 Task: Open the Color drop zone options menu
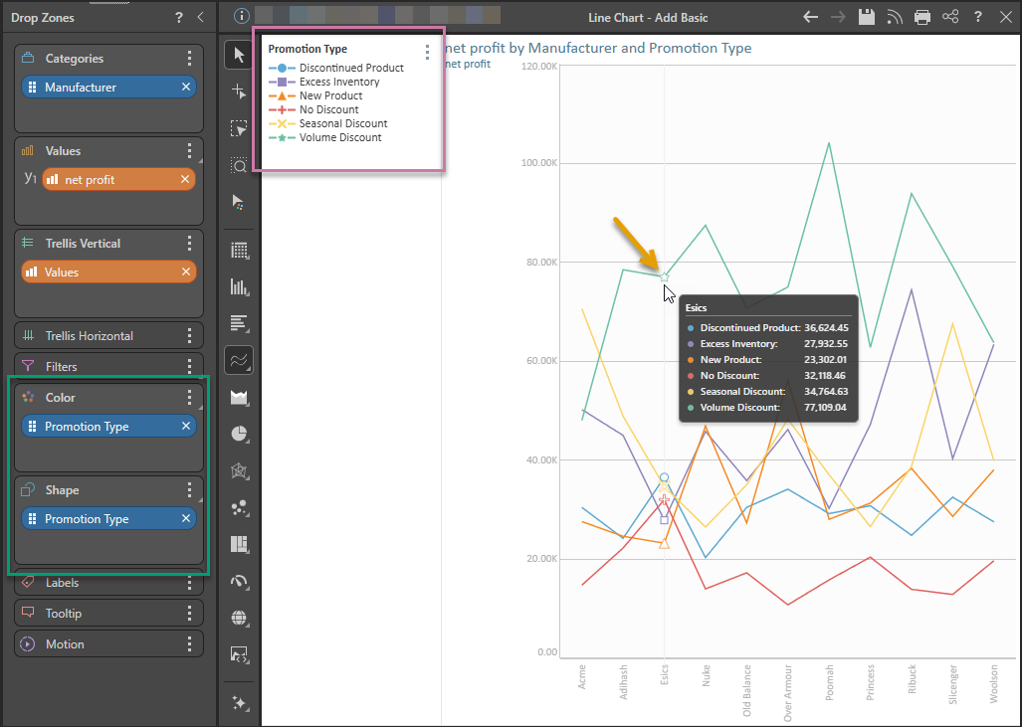point(190,398)
